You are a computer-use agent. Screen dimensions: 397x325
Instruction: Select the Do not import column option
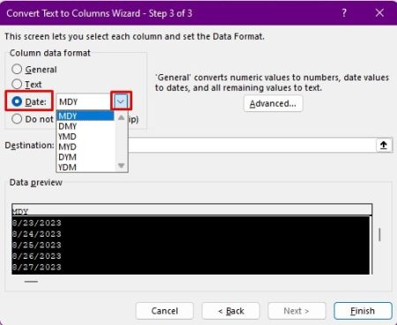[17, 119]
